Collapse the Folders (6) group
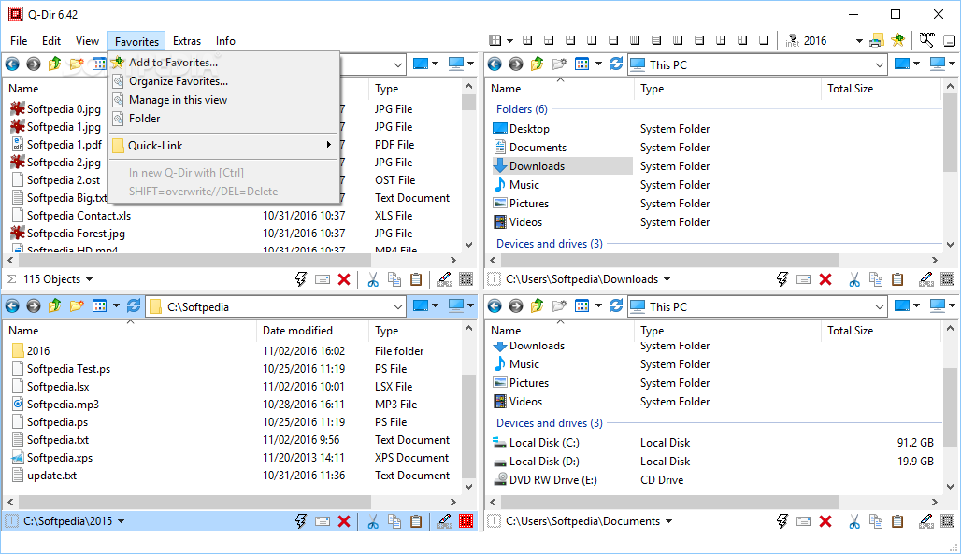961x554 pixels. tap(522, 109)
